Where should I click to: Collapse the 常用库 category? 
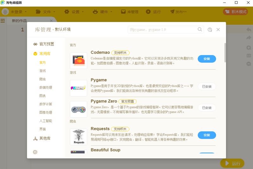45,54
